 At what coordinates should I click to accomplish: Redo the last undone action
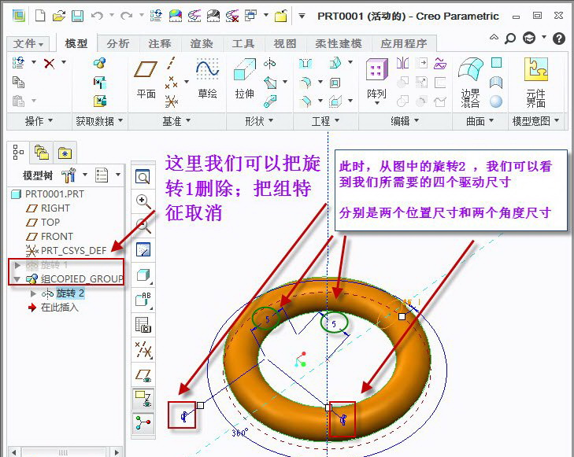click(126, 16)
